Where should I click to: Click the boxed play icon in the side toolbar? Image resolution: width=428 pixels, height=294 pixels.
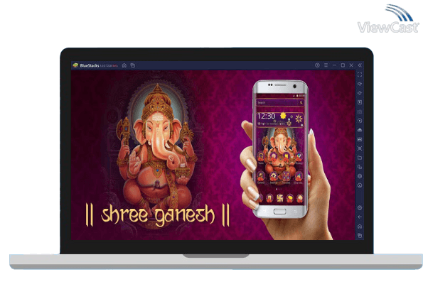pos(360,102)
